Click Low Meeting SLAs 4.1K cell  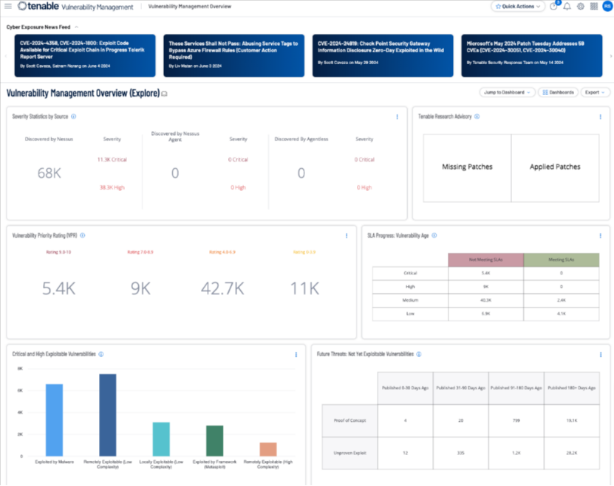(x=562, y=314)
